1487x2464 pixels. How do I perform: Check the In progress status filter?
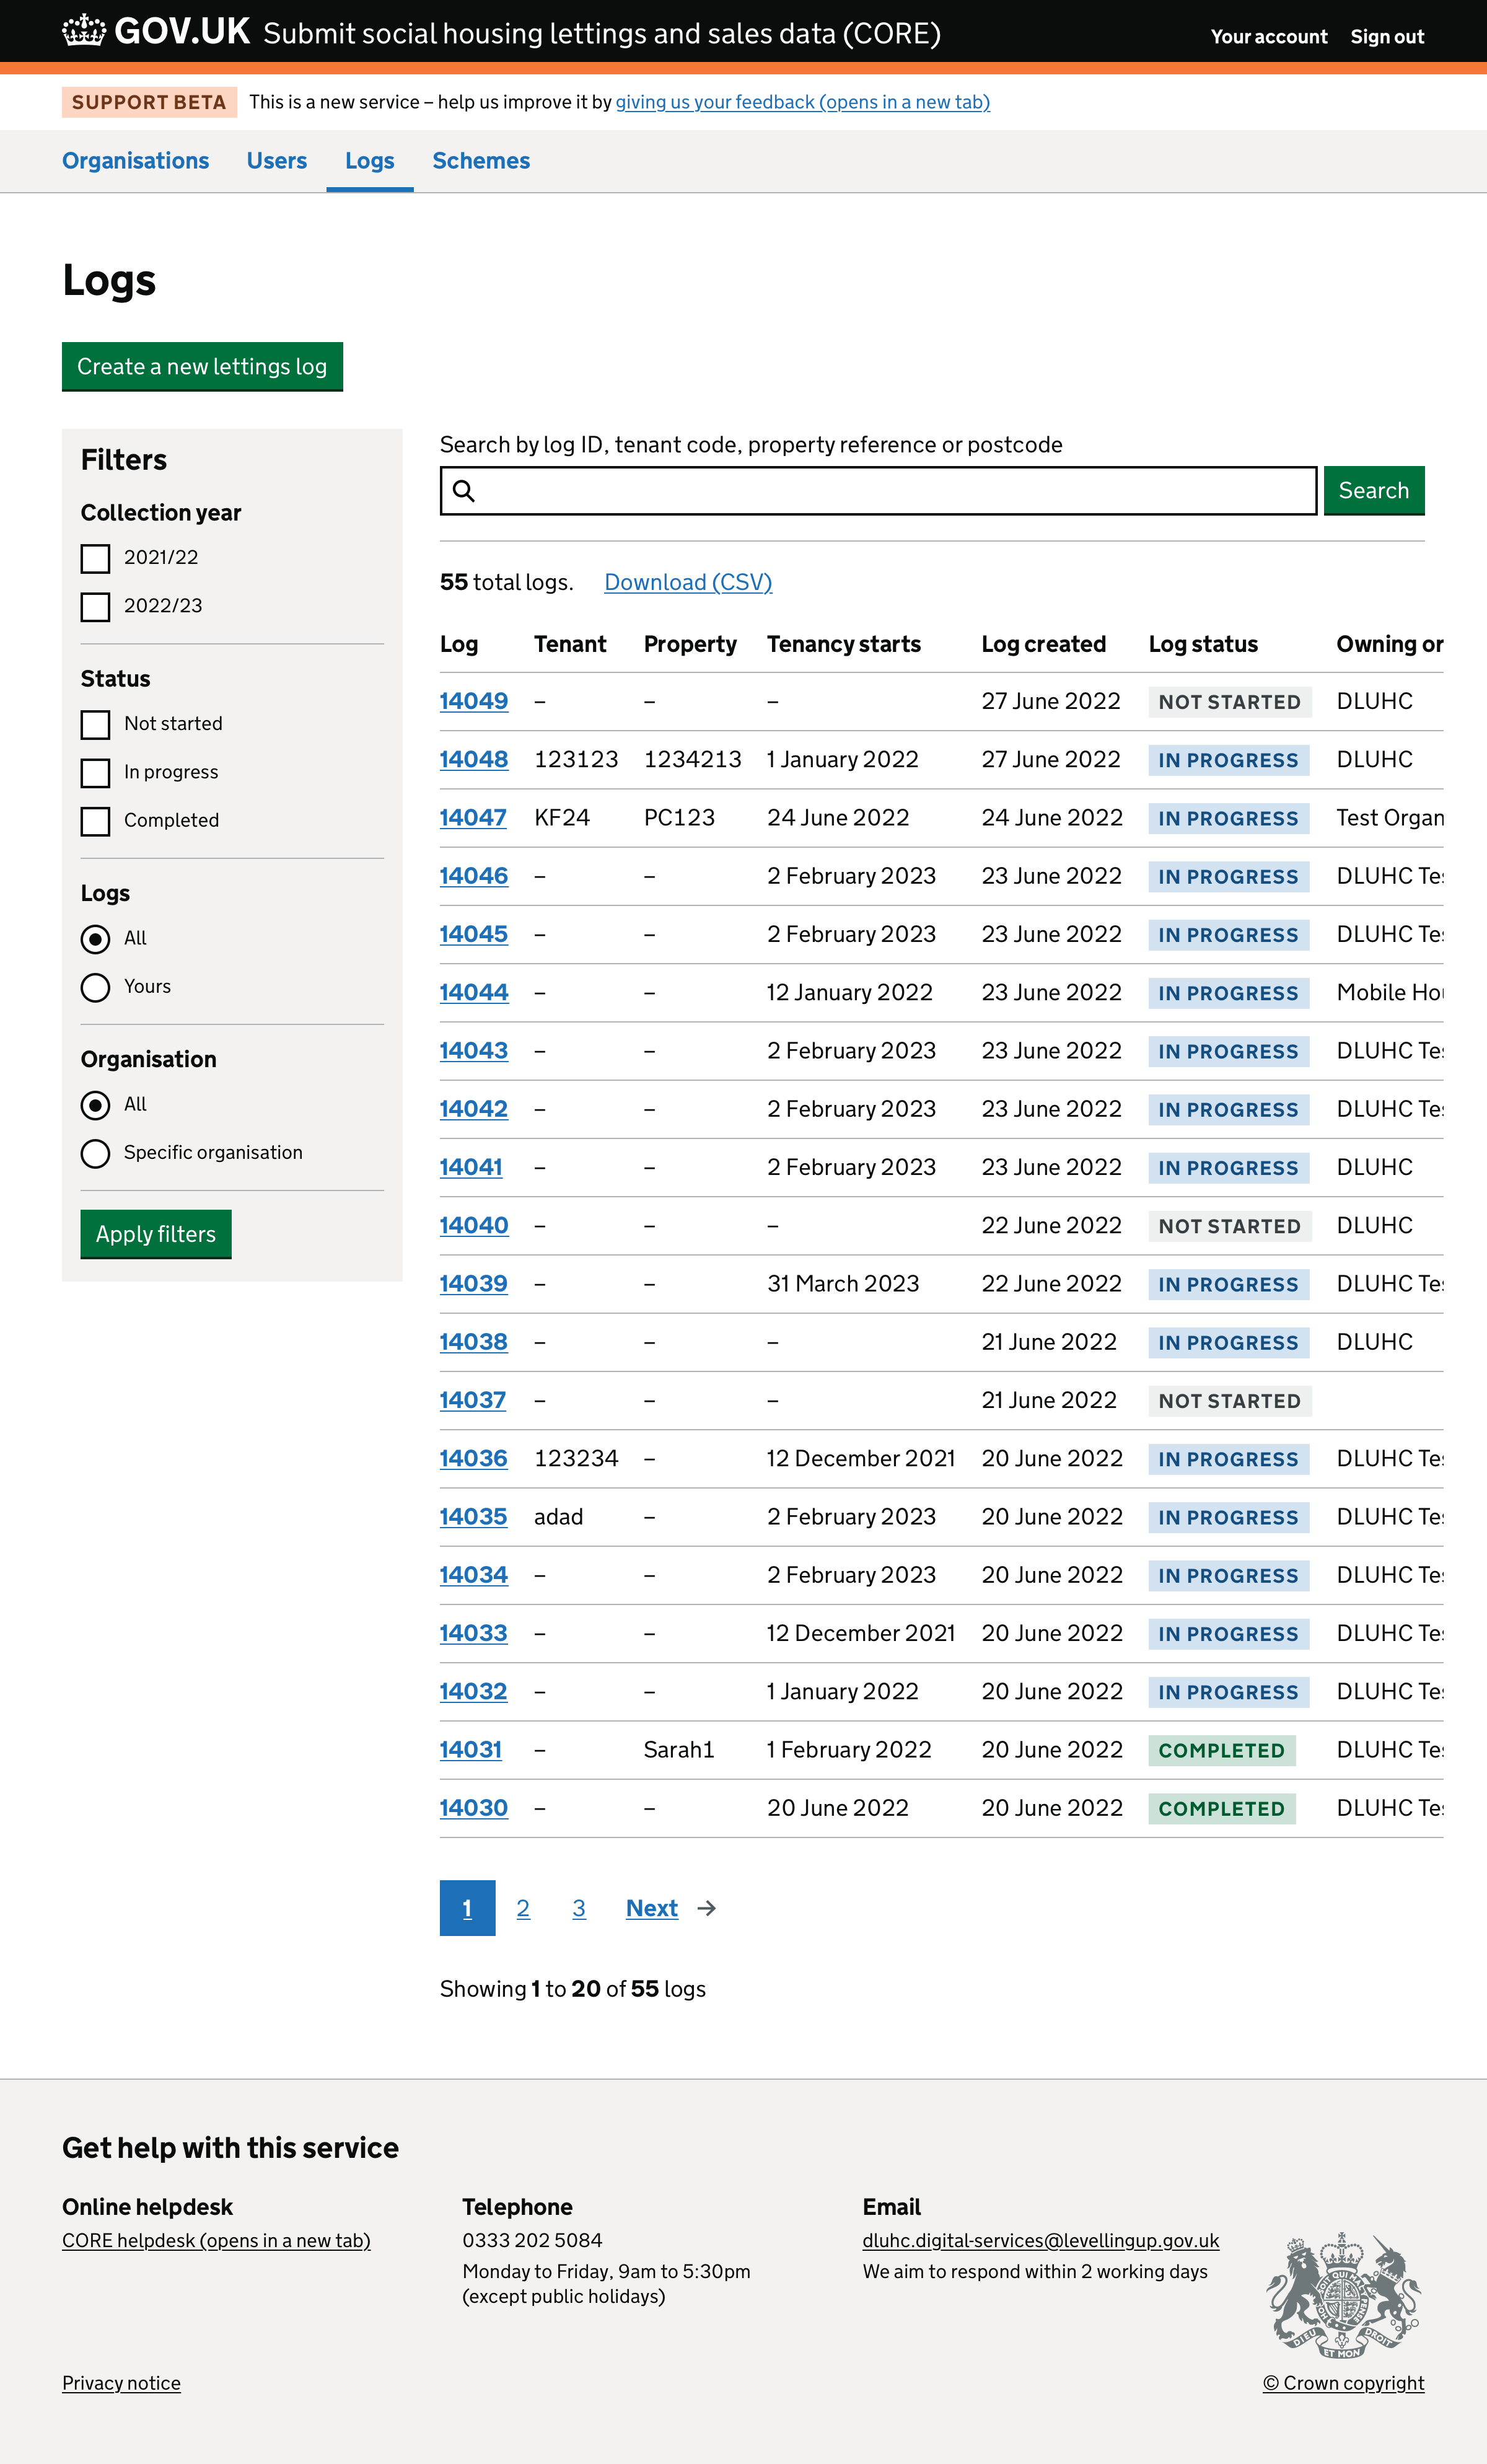pyautogui.click(x=95, y=773)
